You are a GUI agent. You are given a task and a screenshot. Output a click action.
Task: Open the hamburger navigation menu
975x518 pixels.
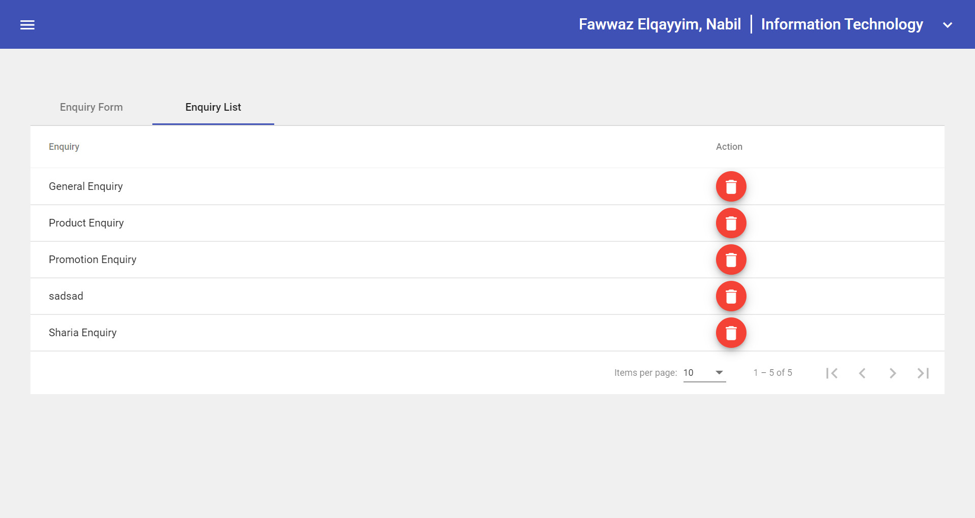click(27, 25)
